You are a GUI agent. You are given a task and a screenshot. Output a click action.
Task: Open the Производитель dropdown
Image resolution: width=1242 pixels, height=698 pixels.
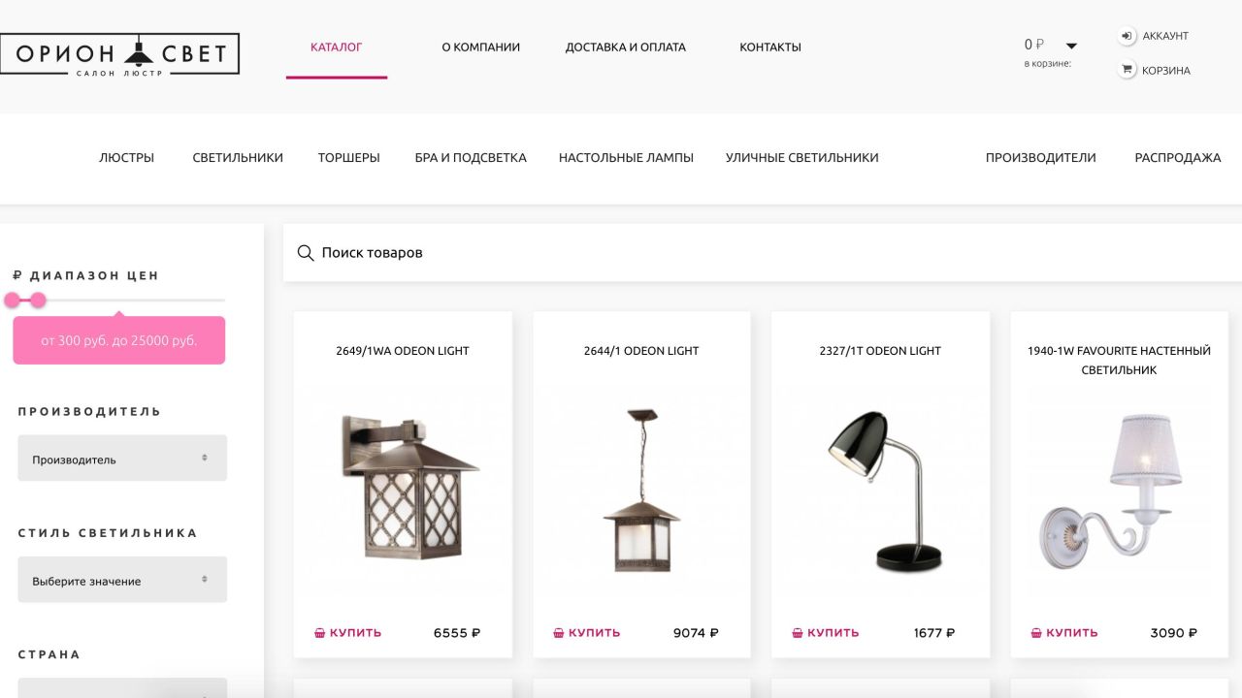click(122, 458)
